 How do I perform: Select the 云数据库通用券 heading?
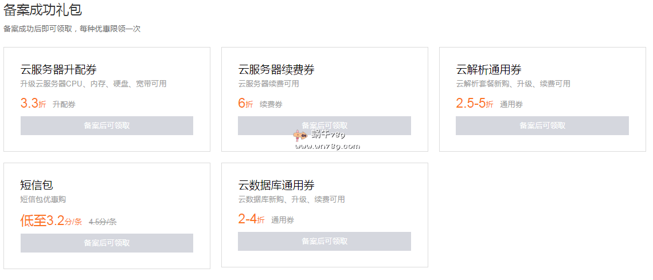coord(276,185)
